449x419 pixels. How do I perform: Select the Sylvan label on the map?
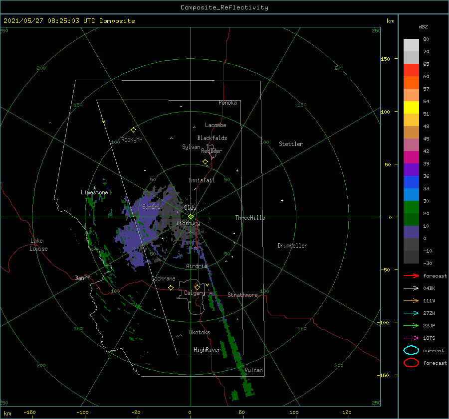pos(191,147)
